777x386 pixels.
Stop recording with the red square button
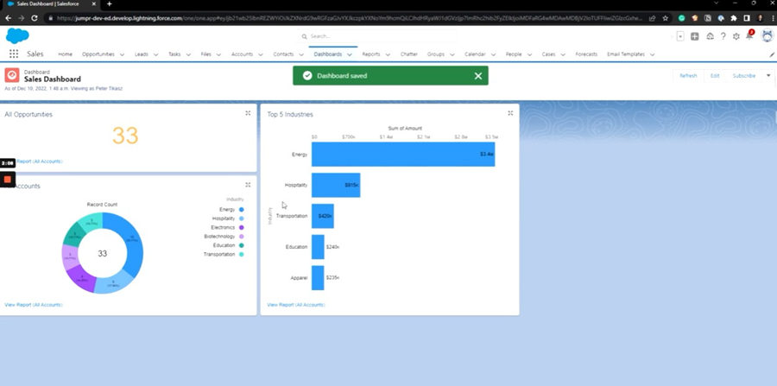click(x=8, y=179)
